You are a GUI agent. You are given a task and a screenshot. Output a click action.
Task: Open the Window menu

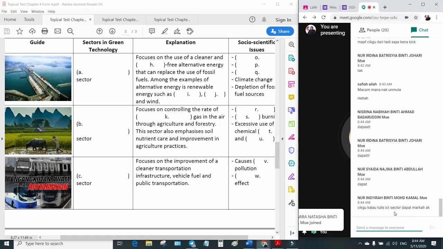[38, 11]
